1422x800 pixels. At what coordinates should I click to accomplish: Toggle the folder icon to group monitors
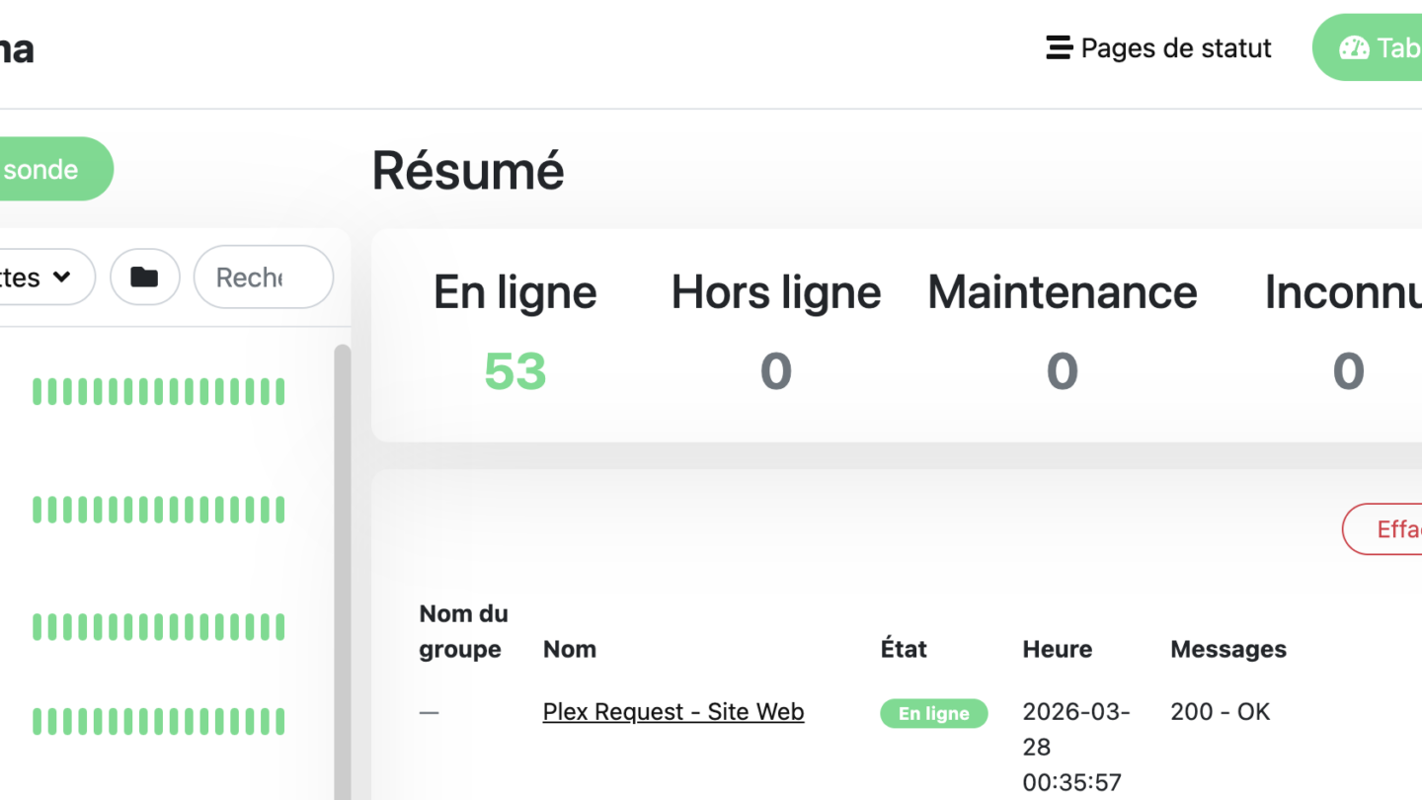145,277
